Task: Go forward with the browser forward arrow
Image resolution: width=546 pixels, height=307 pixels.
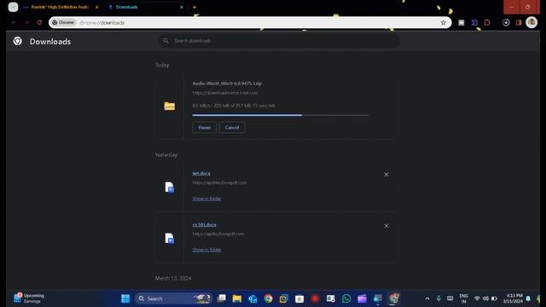Action: 26,22
